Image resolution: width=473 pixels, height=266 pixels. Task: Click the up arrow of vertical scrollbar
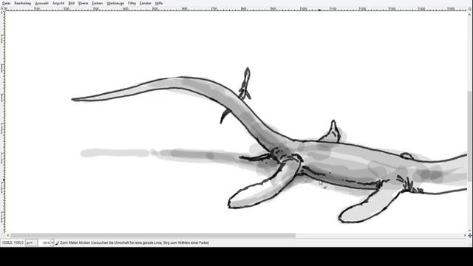(470, 14)
